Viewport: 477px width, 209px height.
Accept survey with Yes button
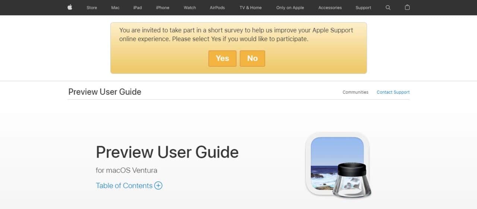click(x=222, y=58)
